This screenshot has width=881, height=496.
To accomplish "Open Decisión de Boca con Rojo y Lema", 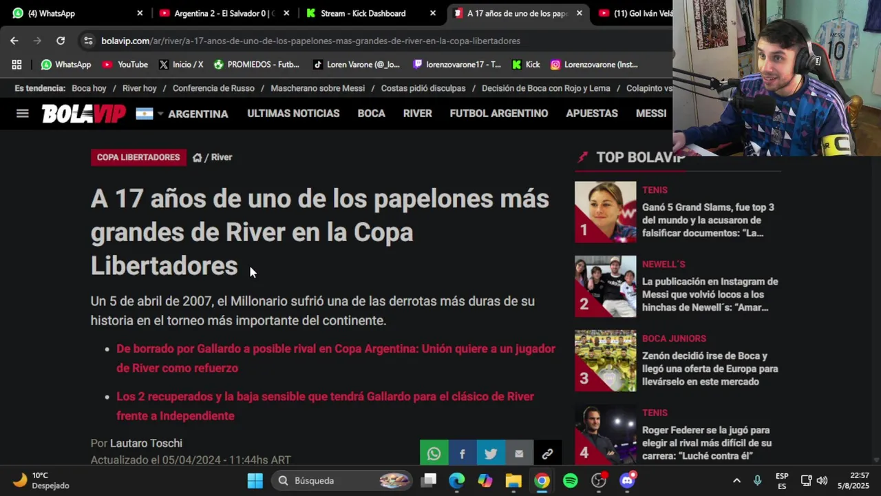I will pyautogui.click(x=546, y=88).
